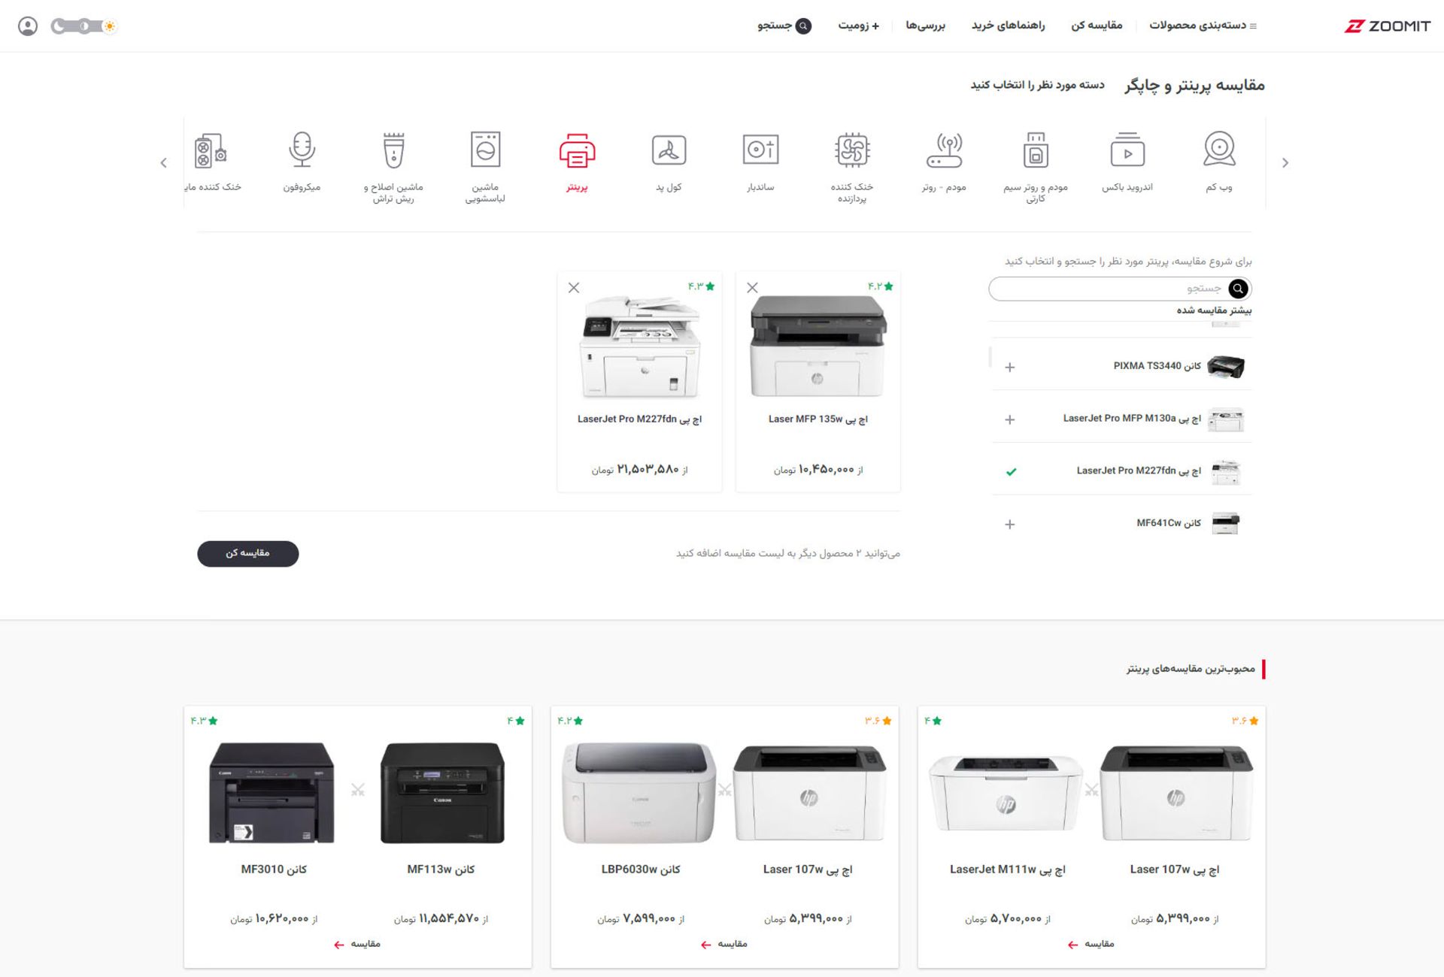1444x977 pixels.
Task: Open the buying guides menu item
Action: [x=1008, y=26]
